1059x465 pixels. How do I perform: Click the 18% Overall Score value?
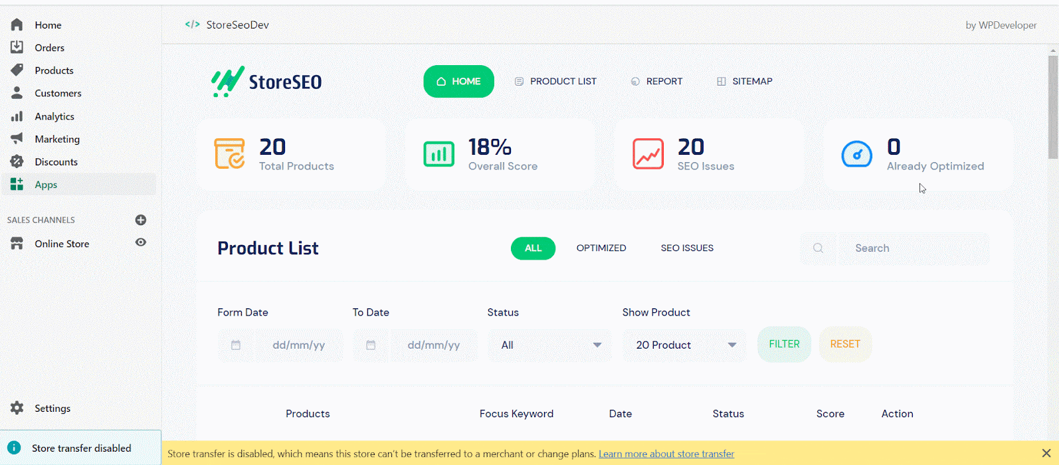[490, 146]
